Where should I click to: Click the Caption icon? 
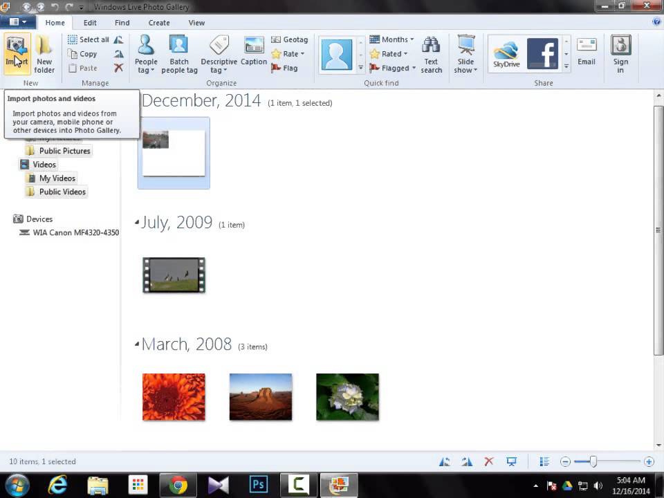[254, 50]
